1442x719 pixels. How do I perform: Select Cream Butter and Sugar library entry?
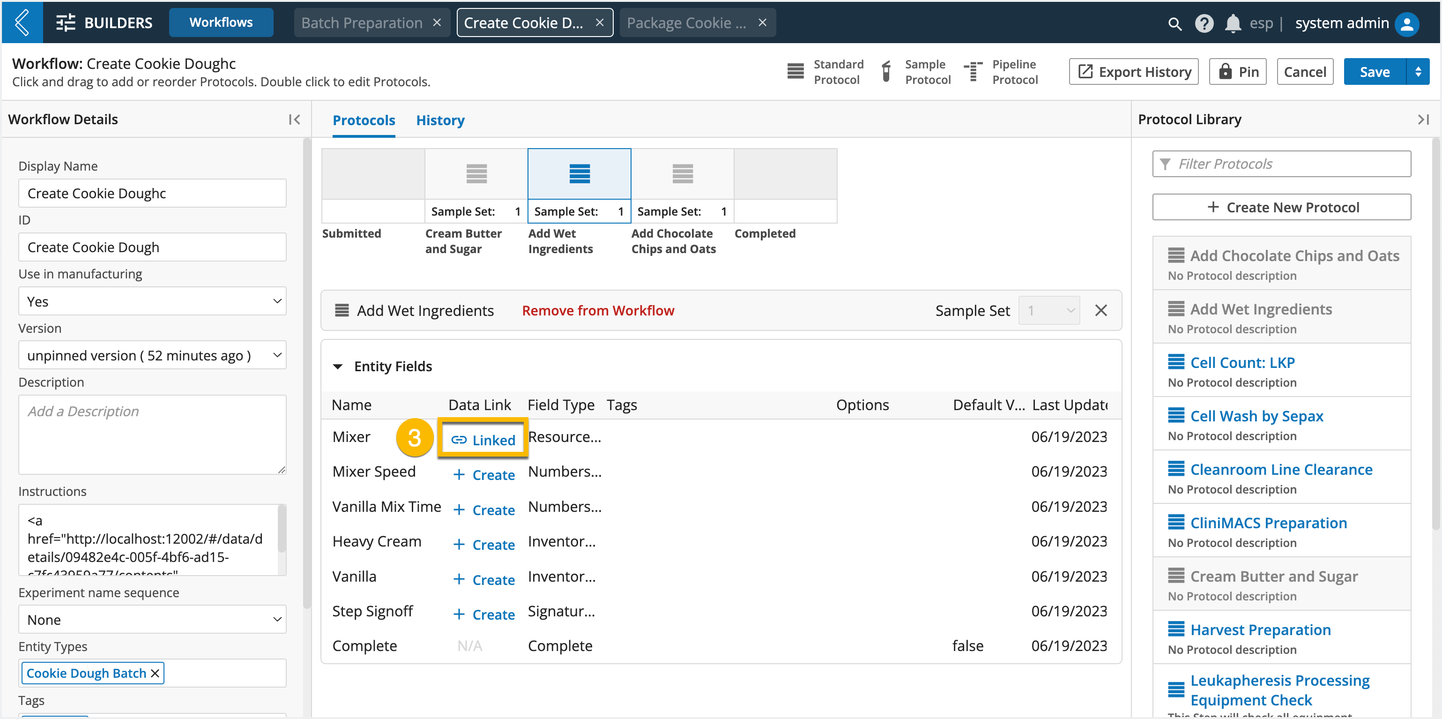1281,584
